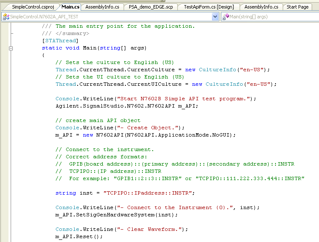This screenshot has width=319, height=242.
Task: Click the "- Clear Waveform." string
Action: [x=151, y=229]
